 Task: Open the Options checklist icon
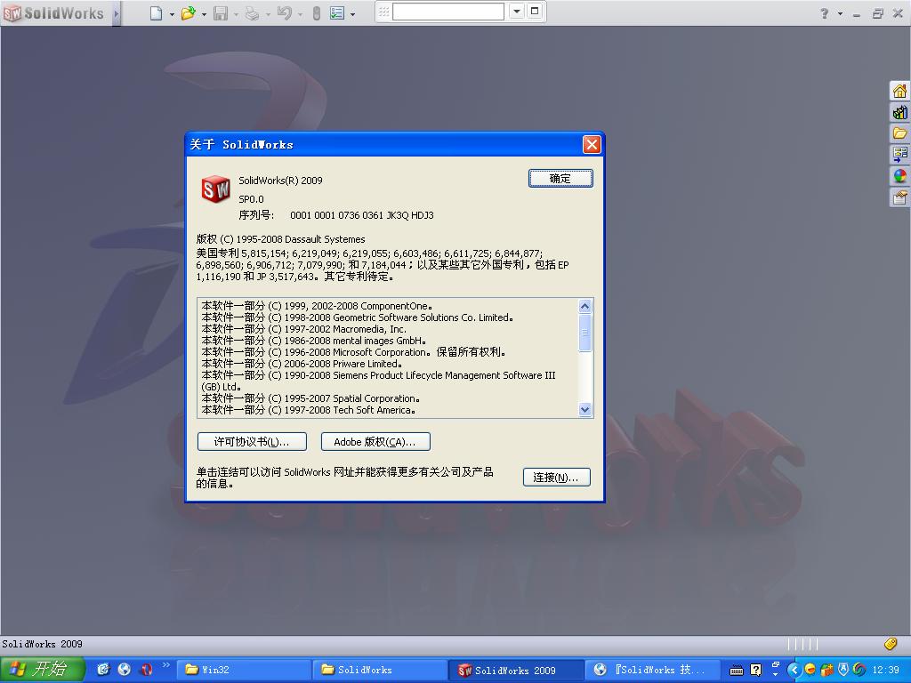(336, 12)
